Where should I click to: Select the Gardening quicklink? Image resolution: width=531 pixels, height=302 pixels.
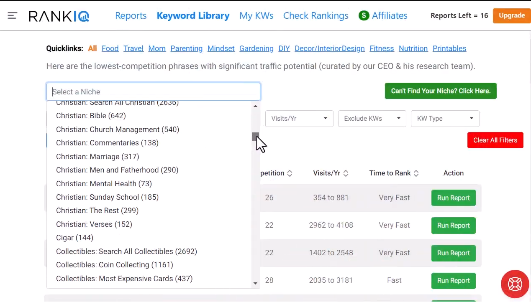tap(256, 48)
